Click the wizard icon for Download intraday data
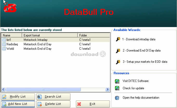177x108 pixels. (x=118, y=39)
